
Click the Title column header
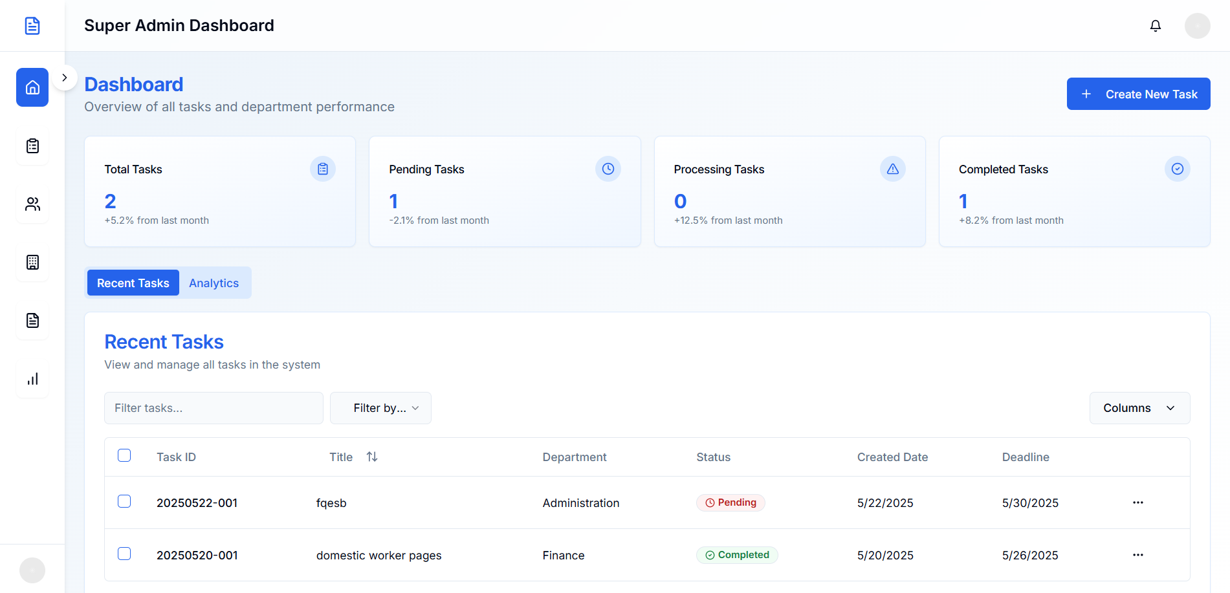click(341, 457)
